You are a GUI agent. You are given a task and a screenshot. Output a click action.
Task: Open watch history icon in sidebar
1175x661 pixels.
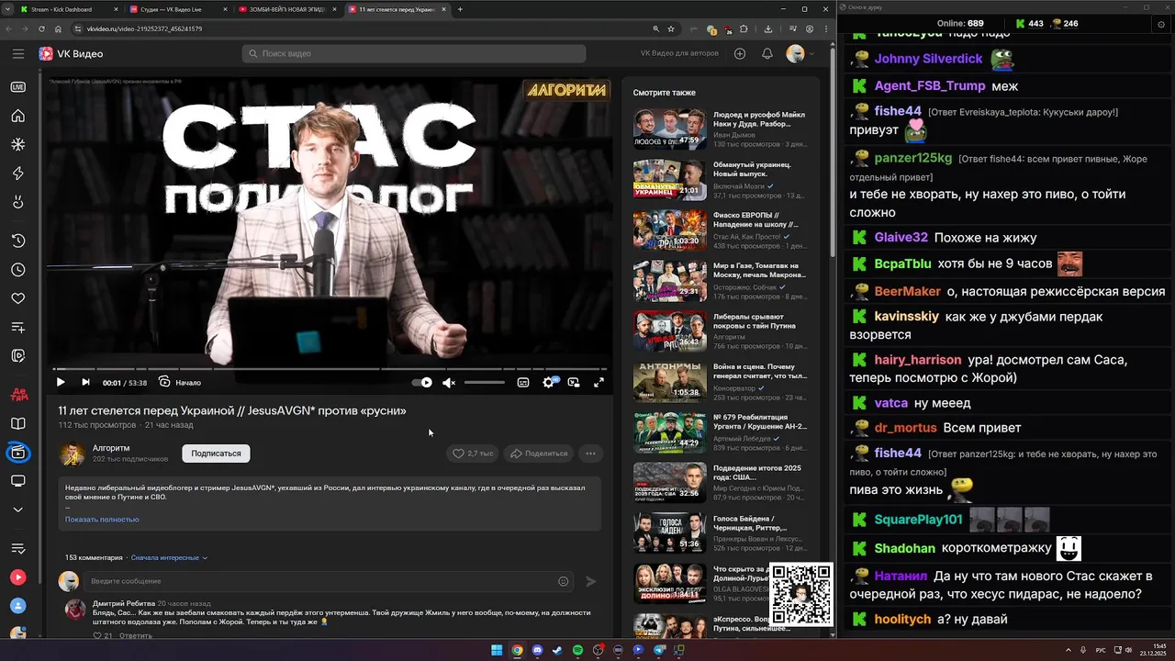(x=17, y=241)
